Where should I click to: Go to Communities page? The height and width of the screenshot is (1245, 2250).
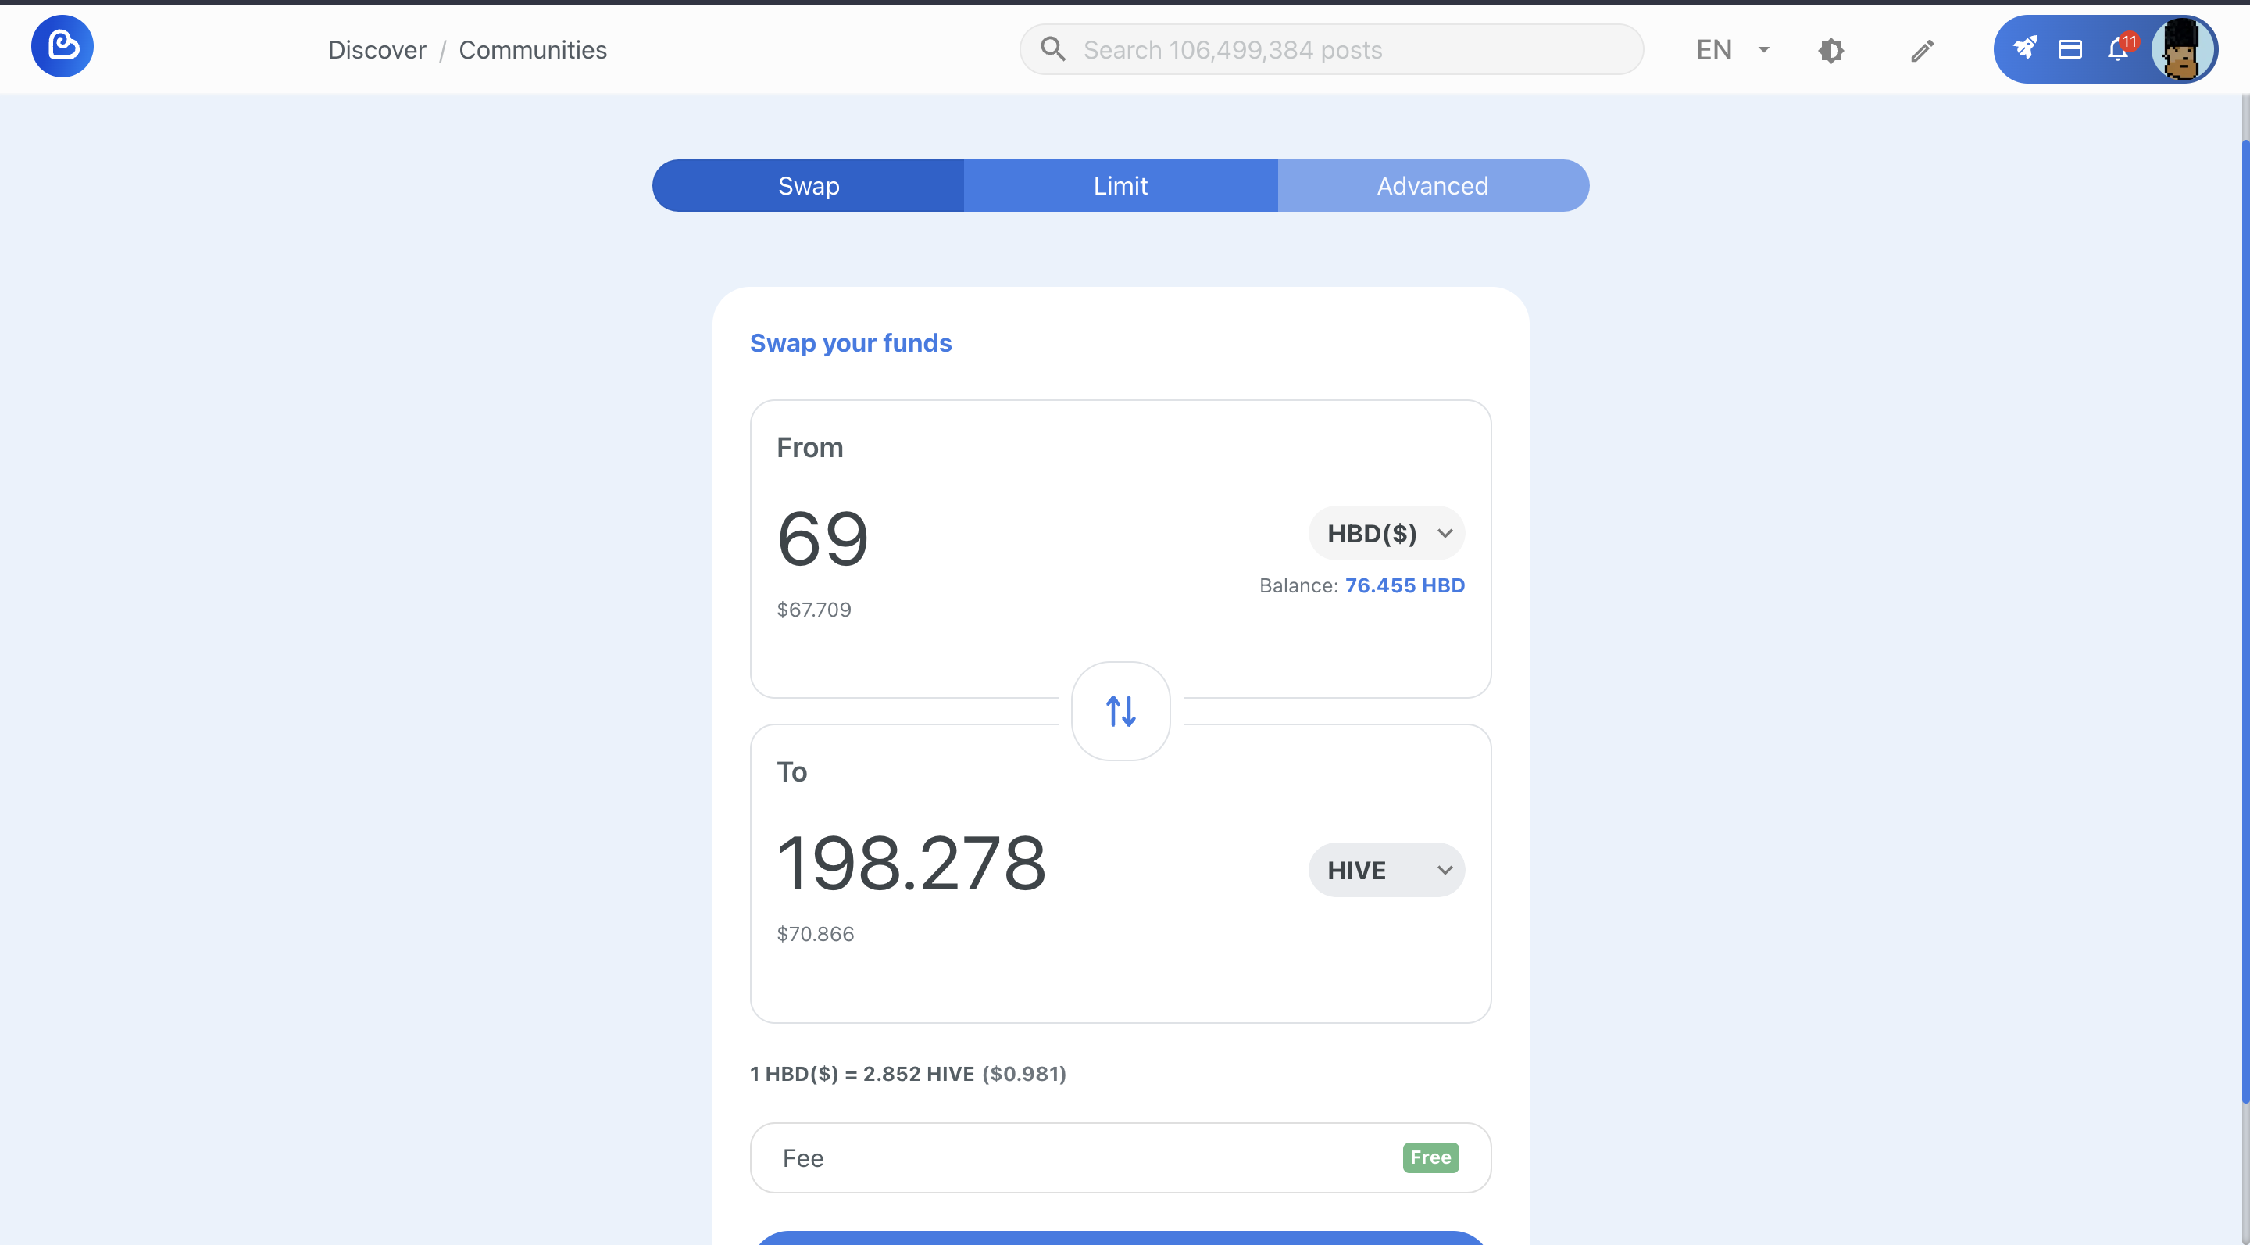[x=533, y=50]
